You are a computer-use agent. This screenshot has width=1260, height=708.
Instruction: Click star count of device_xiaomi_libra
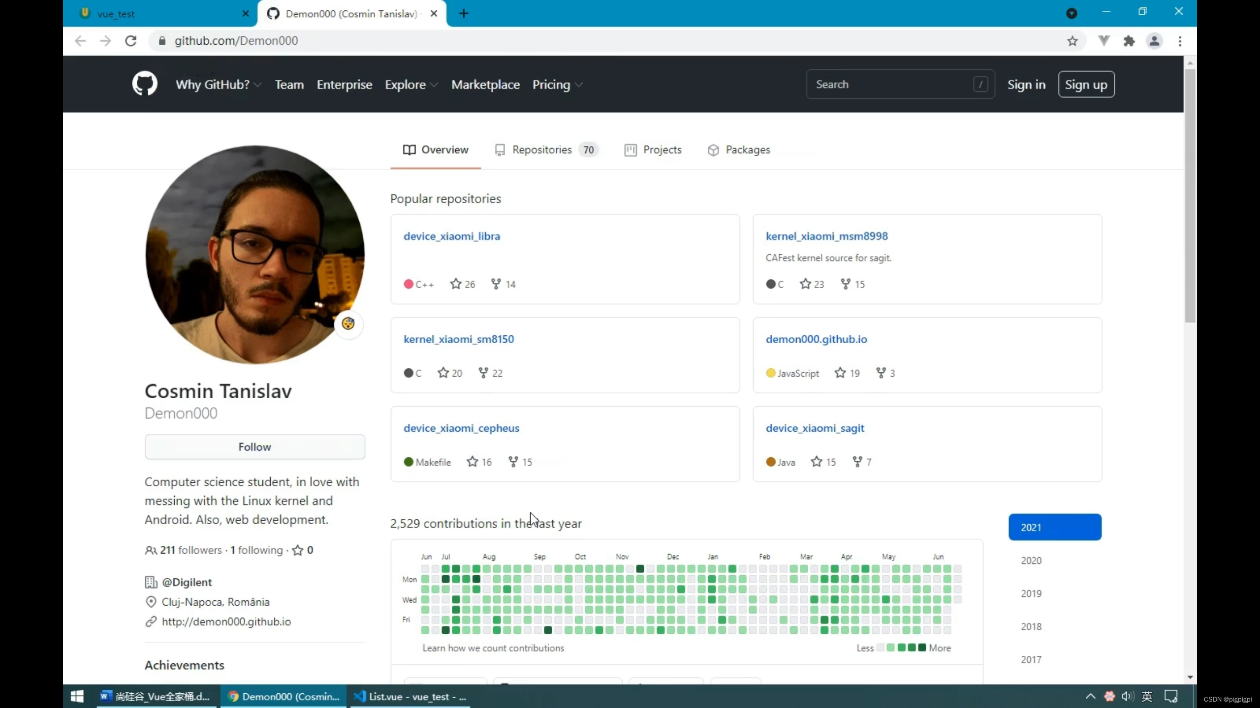tap(463, 284)
